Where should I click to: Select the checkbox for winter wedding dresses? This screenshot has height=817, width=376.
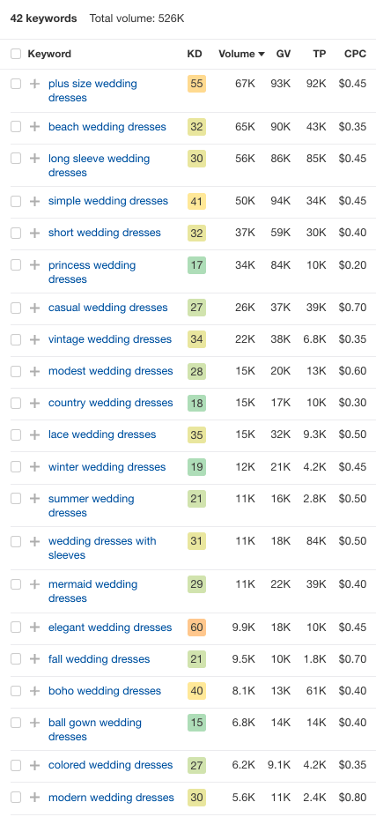[x=16, y=467]
